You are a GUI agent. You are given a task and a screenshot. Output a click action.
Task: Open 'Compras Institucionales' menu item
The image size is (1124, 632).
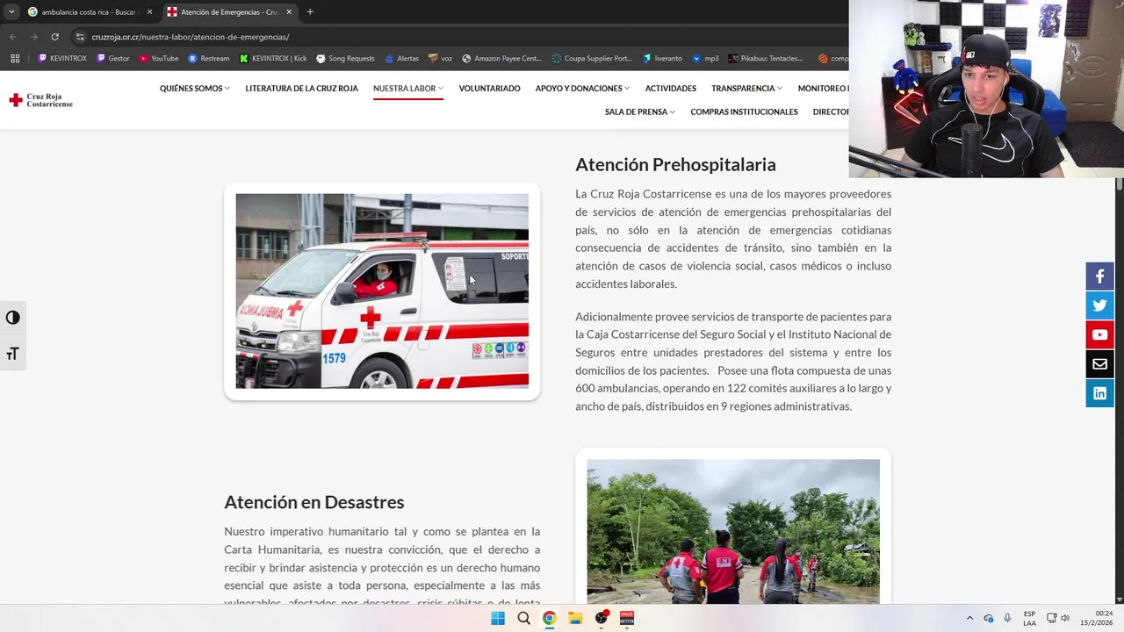point(744,112)
